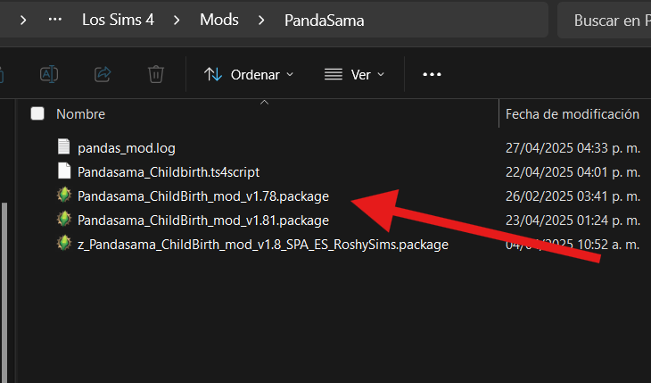
Task: Expand the chevron after Mods in the breadcrumb
Action: click(x=261, y=20)
